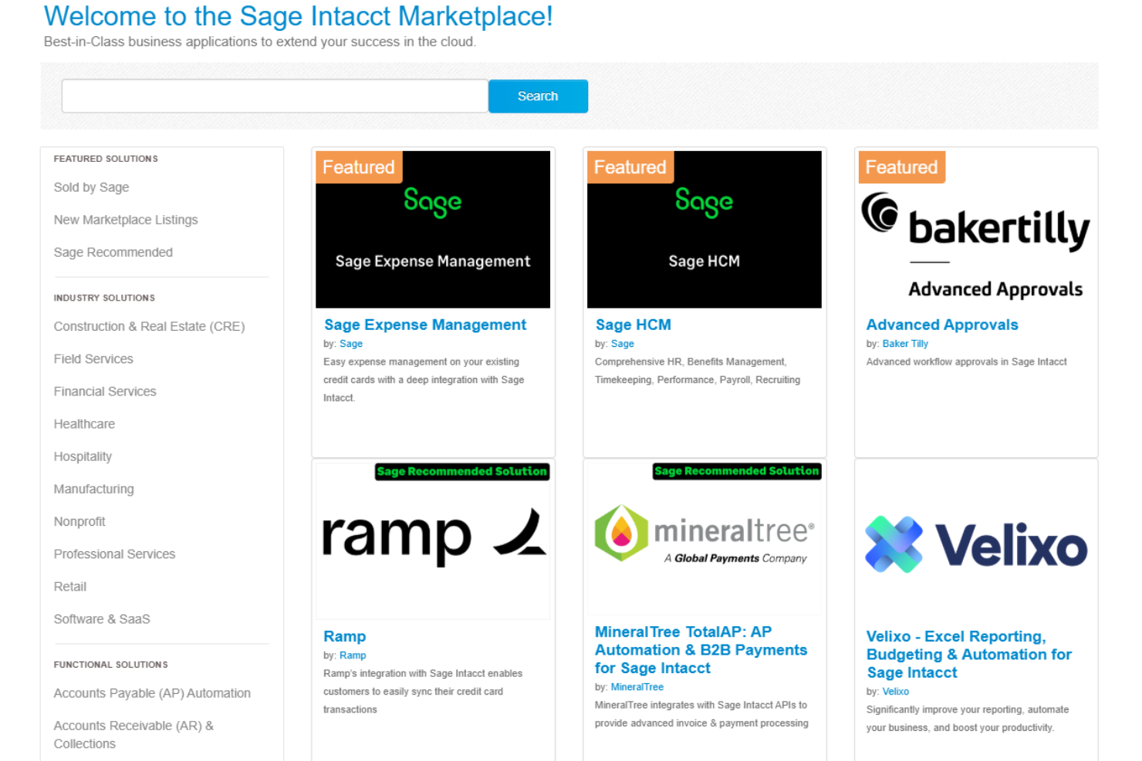Open Accounts Payable (AP) Automation solutions
Screen dimensions: 1142x761
coord(152,693)
